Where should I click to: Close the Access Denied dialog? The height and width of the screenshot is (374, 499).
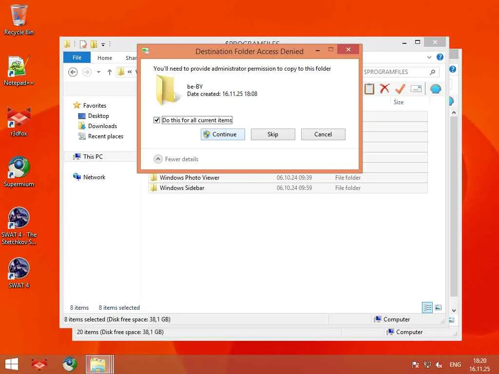(x=348, y=50)
